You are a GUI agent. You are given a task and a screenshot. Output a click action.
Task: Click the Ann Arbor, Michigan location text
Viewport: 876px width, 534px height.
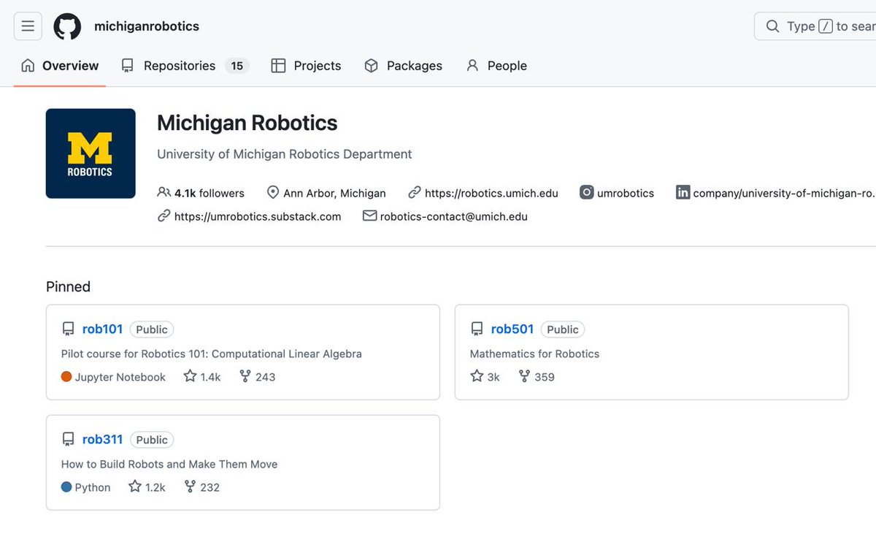[x=334, y=193]
